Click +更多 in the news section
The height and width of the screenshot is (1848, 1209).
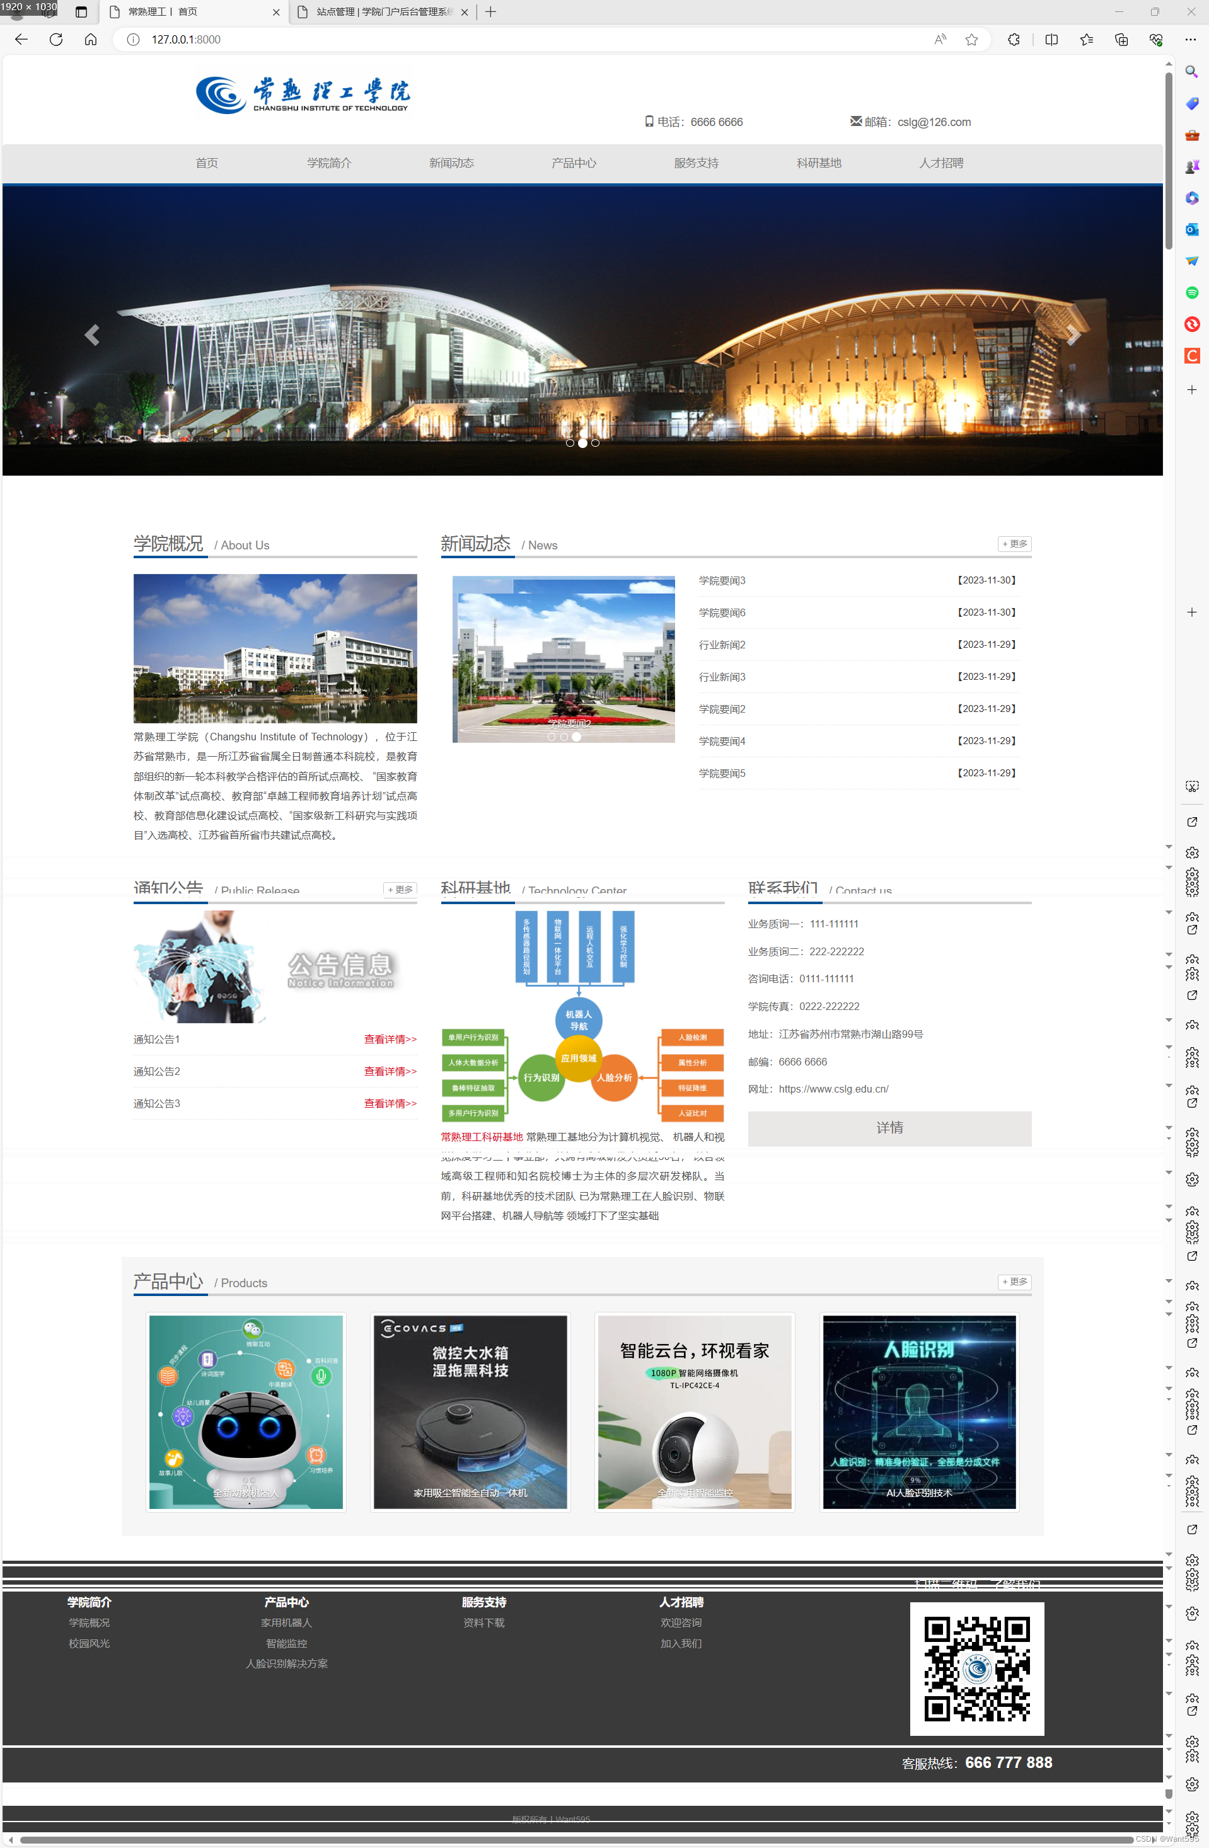[x=1015, y=544]
